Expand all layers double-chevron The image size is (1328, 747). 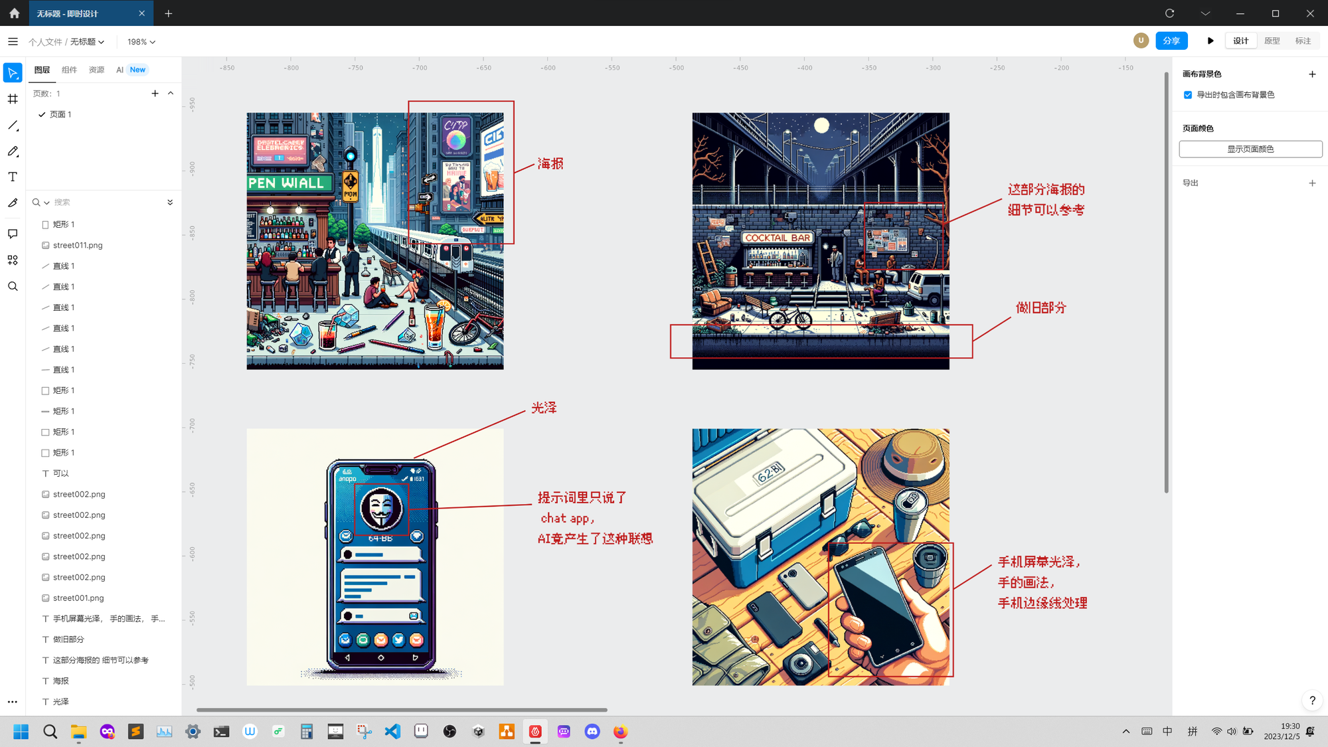pos(170,203)
